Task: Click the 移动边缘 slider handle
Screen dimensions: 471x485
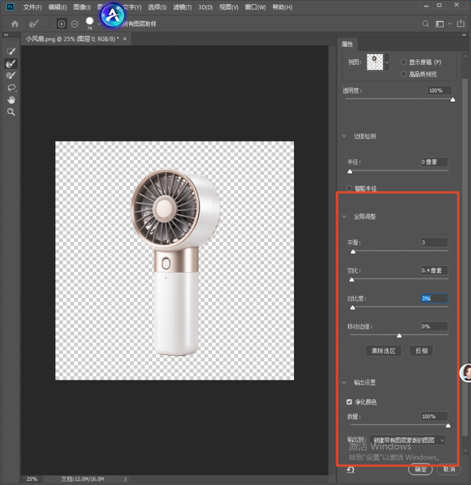Action: 400,336
